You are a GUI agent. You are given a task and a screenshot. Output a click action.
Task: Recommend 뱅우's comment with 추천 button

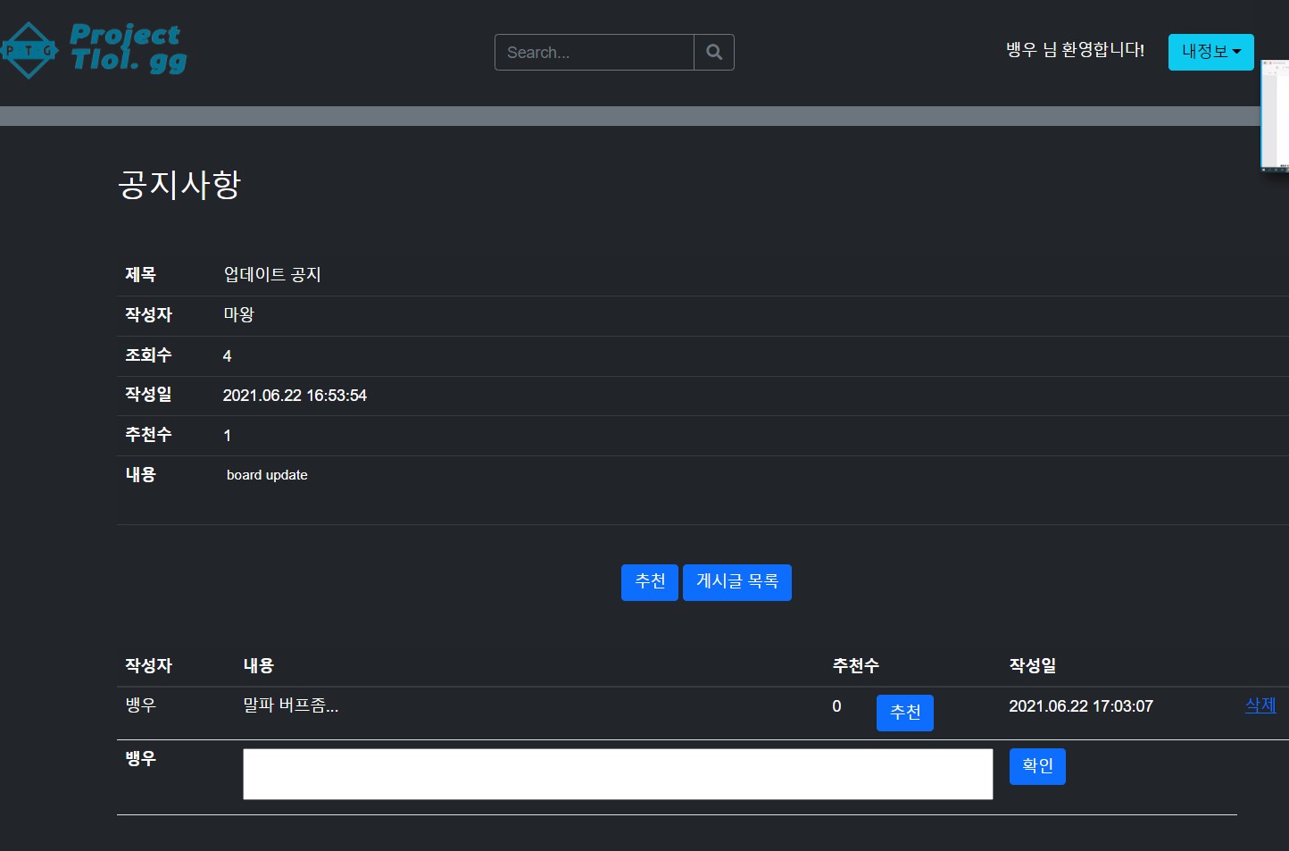[x=905, y=713]
